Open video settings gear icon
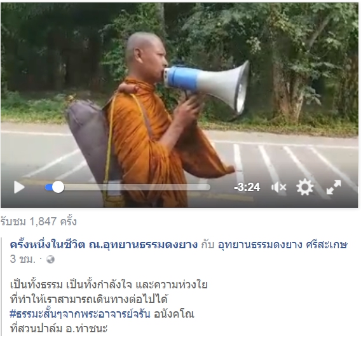The height and width of the screenshot is (338, 361). click(x=305, y=187)
